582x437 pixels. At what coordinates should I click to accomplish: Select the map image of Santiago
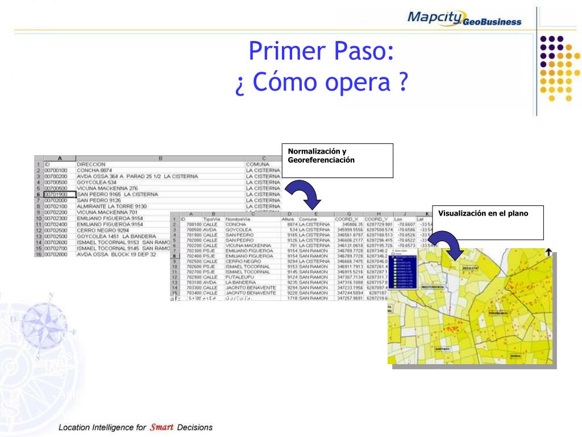(x=470, y=306)
